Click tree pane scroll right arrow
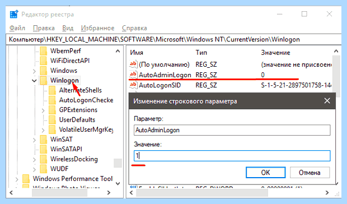This screenshot has width=347, height=204. [109, 192]
